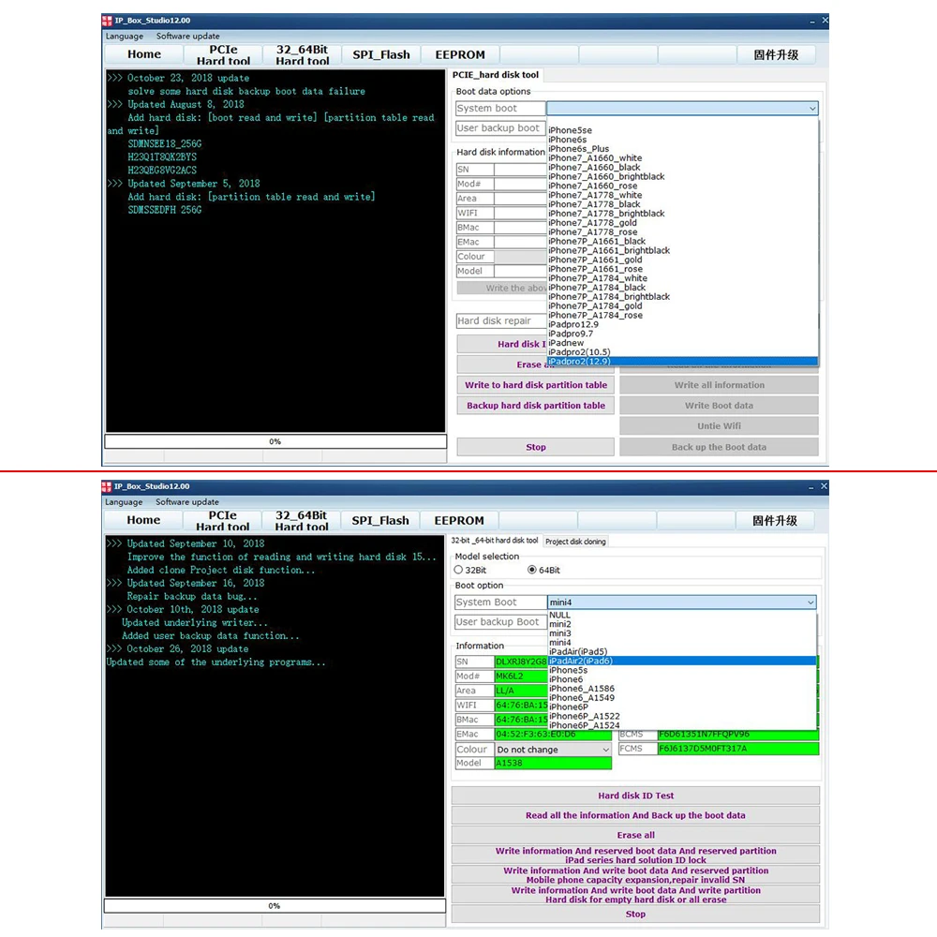Click IP_Box app icon in top window title bar

[x=107, y=21]
